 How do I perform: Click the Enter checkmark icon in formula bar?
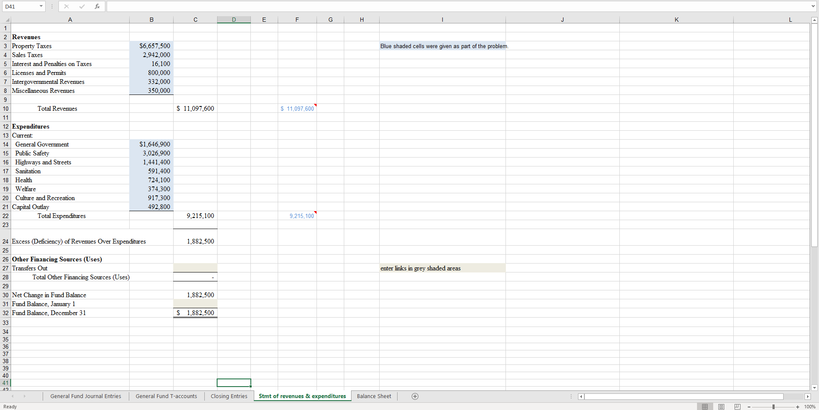82,6
